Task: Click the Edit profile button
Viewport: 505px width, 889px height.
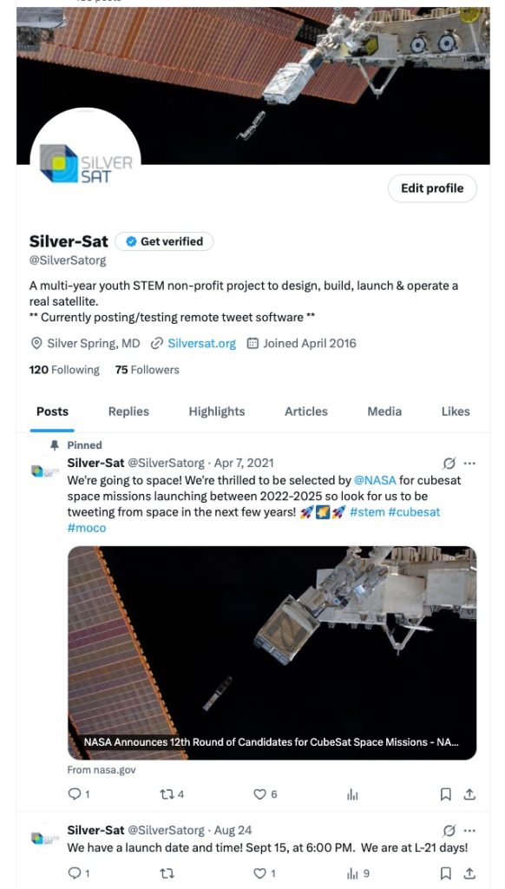Action: (431, 188)
